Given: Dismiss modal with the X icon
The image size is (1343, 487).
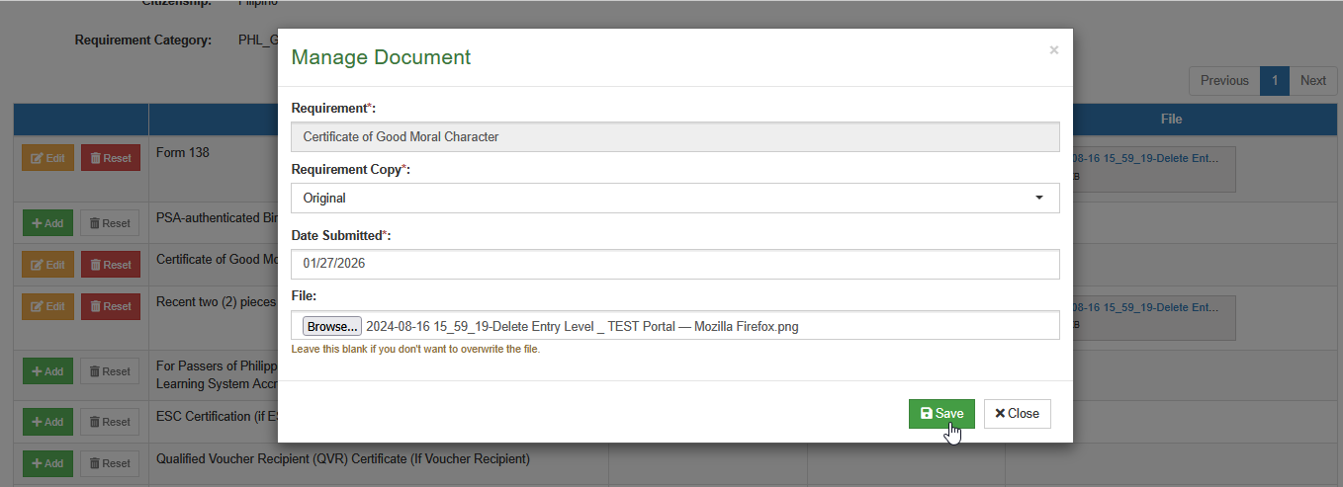Looking at the screenshot, I should pos(1053,50).
